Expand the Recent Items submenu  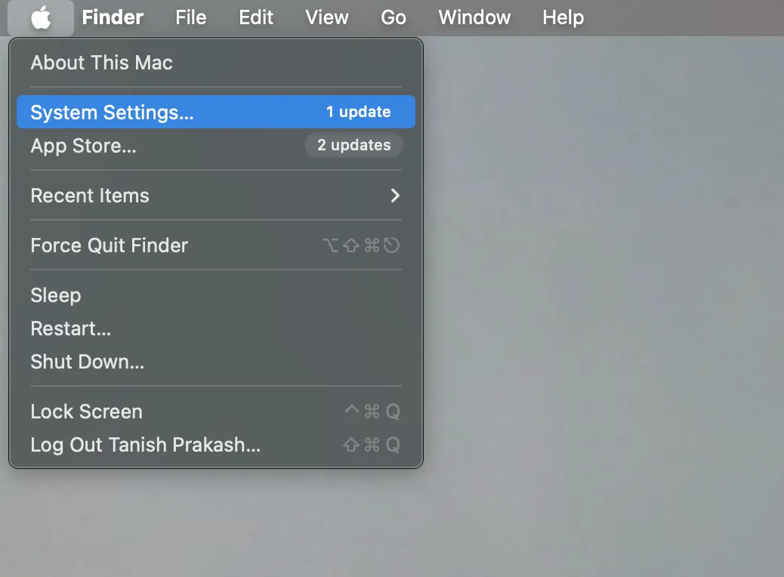(x=216, y=196)
